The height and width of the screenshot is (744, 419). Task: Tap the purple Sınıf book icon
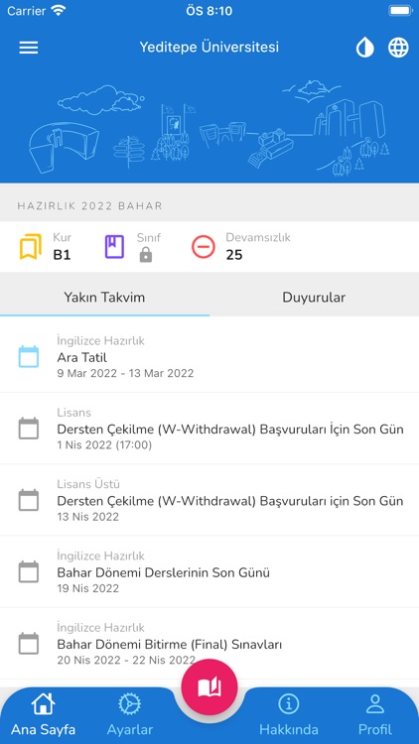(x=114, y=247)
